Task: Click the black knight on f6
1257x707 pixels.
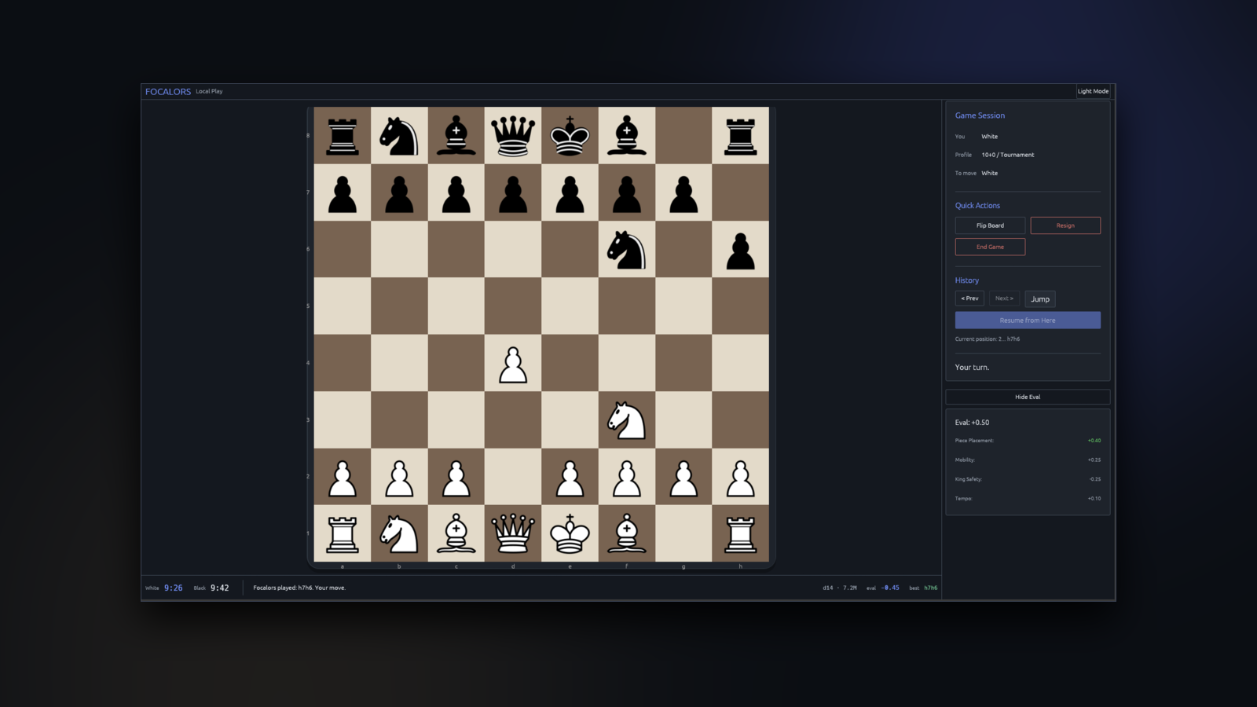Action: click(x=626, y=249)
